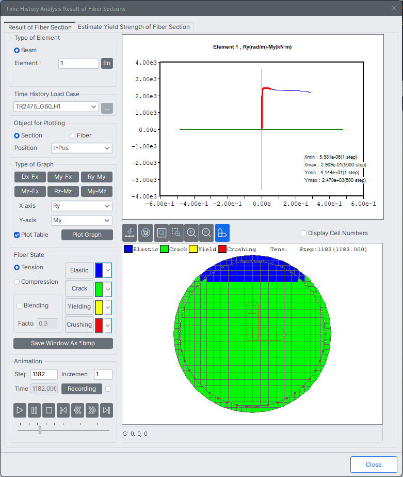Click the En button next to Element
Screen dimensions: 403x477
(x=107, y=63)
